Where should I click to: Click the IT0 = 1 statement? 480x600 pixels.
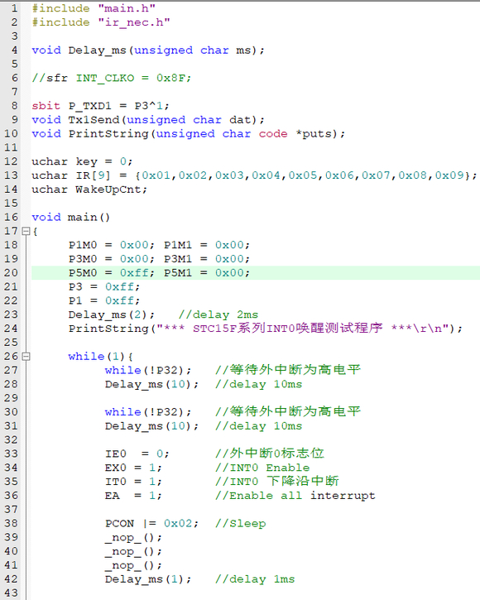click(x=133, y=482)
